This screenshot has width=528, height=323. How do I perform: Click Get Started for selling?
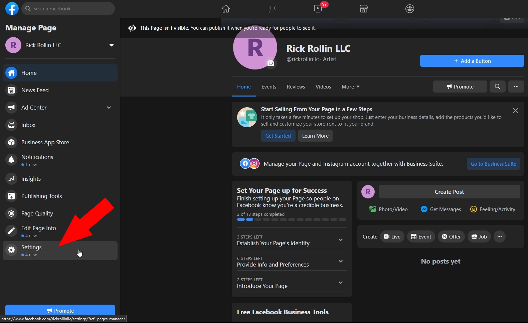[x=278, y=136]
